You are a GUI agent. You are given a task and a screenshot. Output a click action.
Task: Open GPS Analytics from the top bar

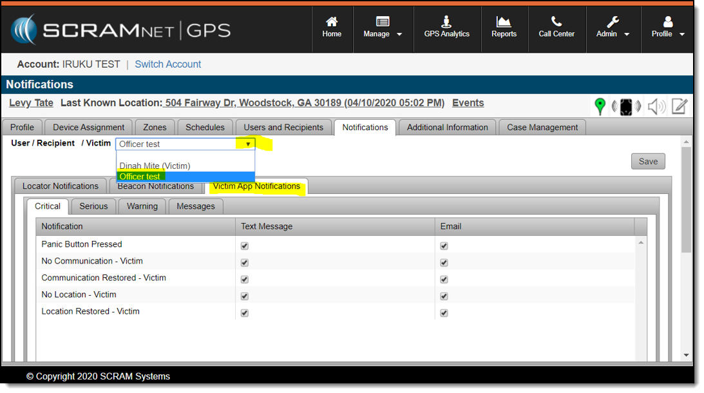click(446, 28)
